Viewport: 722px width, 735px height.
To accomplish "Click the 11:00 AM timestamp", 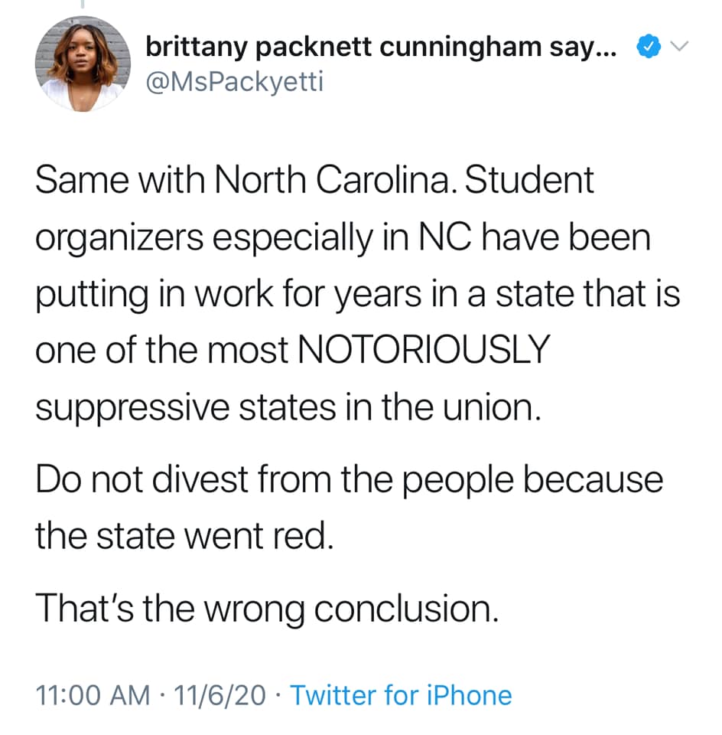I will coord(93,694).
